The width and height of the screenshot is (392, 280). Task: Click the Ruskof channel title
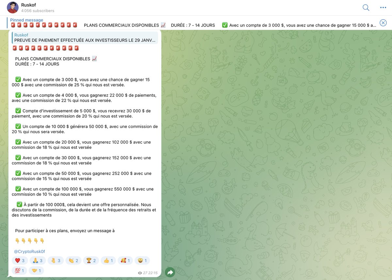pos(28,5)
